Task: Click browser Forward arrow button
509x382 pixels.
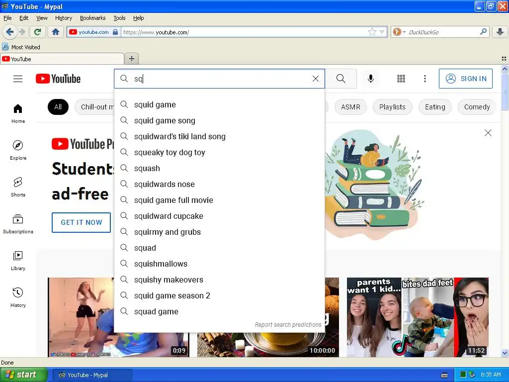Action: 22,32
